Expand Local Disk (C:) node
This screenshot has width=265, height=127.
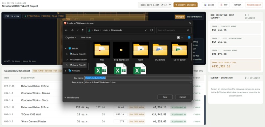[x=67, y=54]
